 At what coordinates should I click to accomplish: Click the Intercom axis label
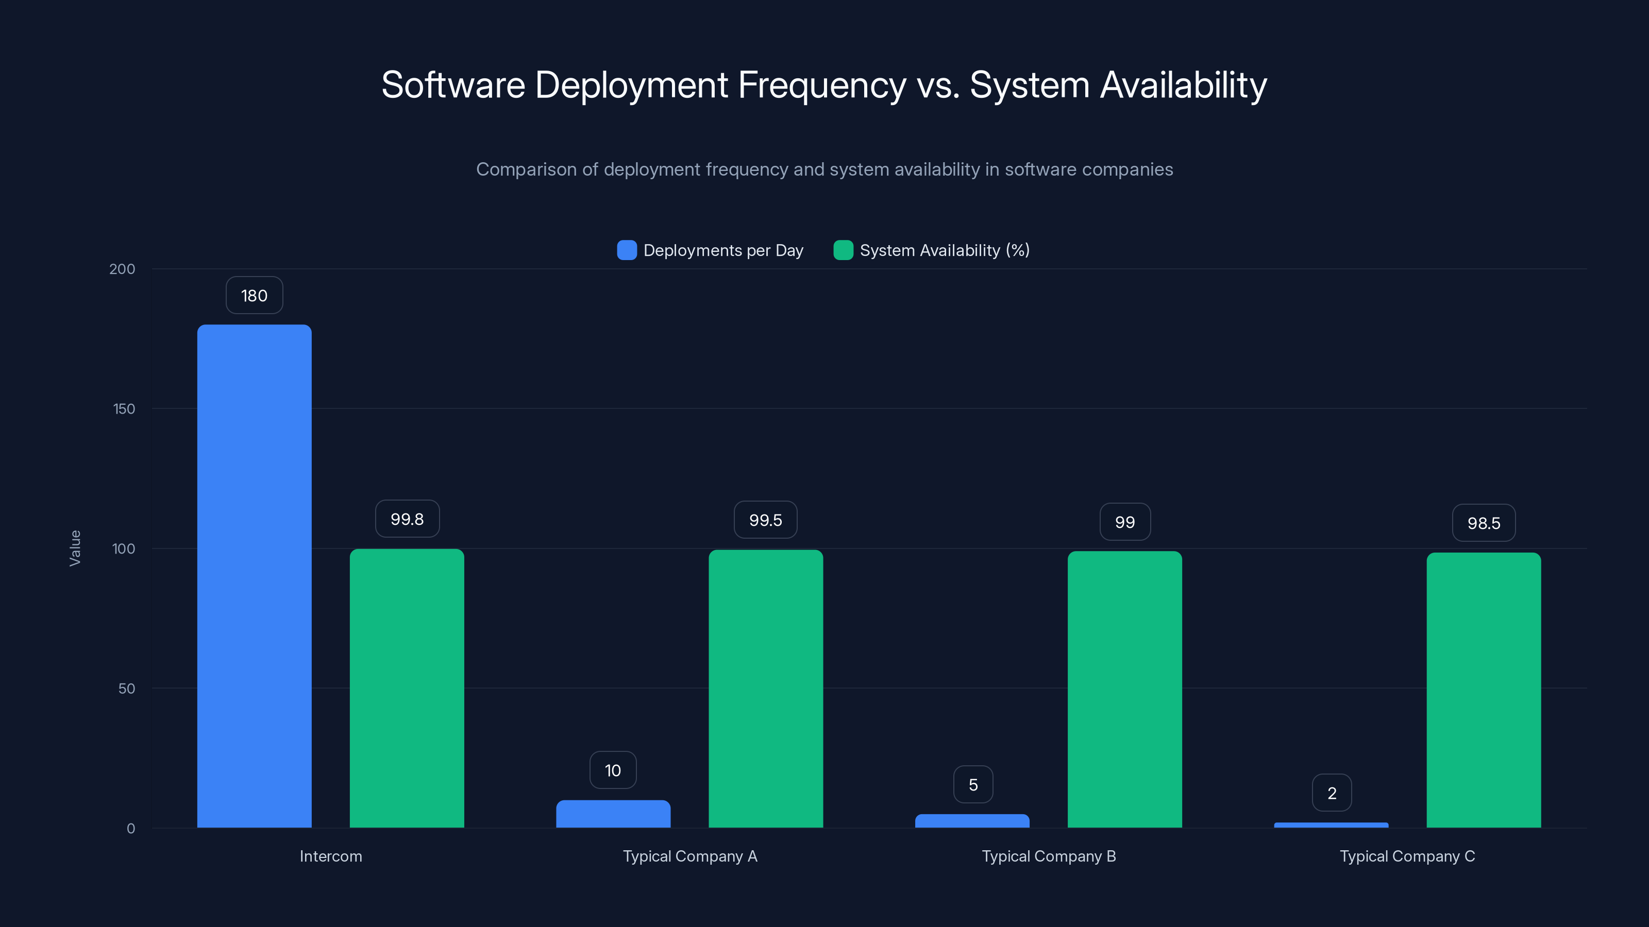pyautogui.click(x=331, y=856)
